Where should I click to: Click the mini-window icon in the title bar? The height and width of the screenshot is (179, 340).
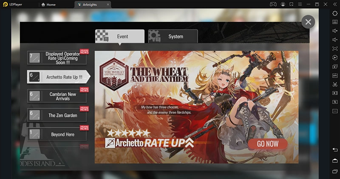coord(291,4)
